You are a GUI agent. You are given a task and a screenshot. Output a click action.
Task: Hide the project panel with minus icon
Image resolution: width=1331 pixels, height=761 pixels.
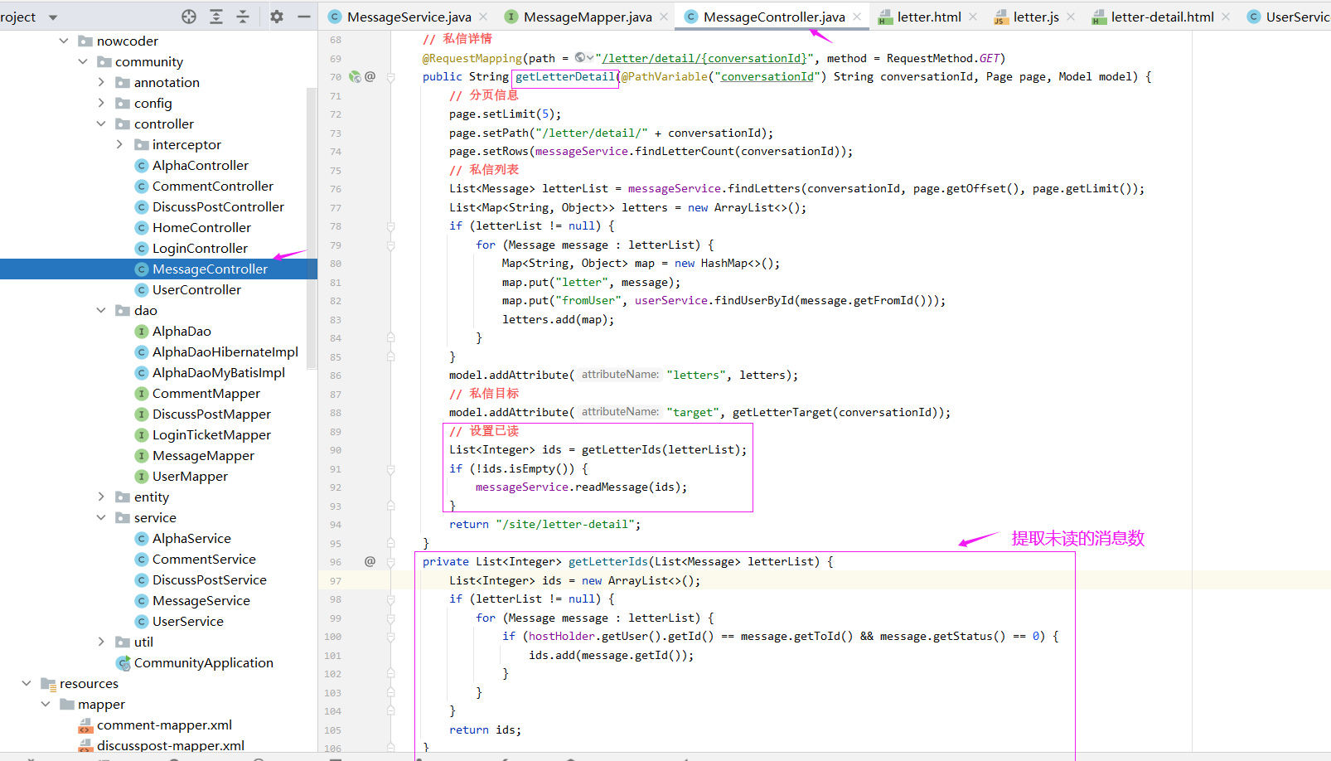304,17
